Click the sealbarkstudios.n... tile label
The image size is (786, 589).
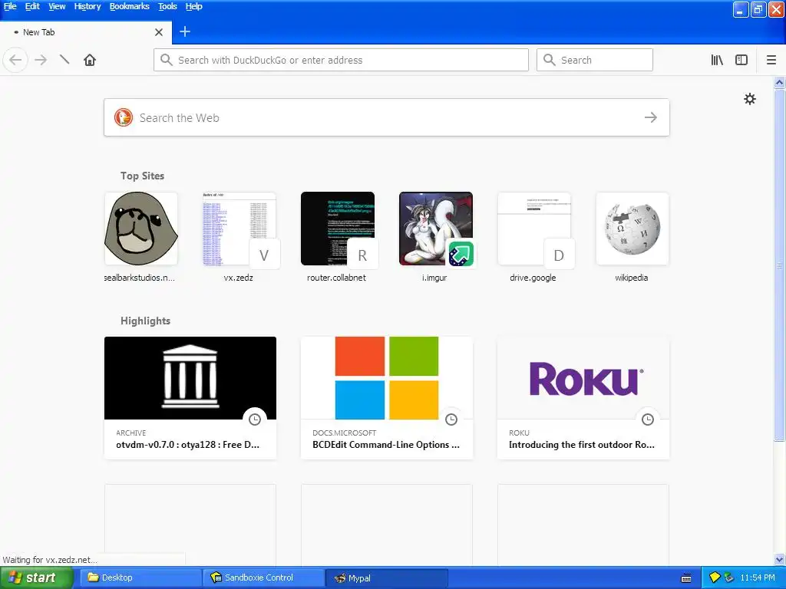140,278
